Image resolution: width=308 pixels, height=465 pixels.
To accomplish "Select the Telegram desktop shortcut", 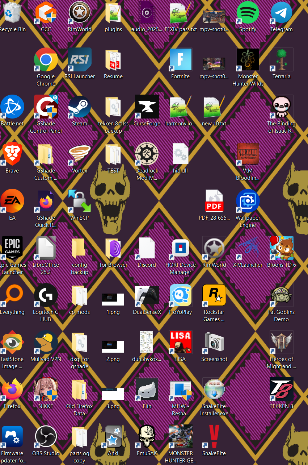I will coord(282,13).
